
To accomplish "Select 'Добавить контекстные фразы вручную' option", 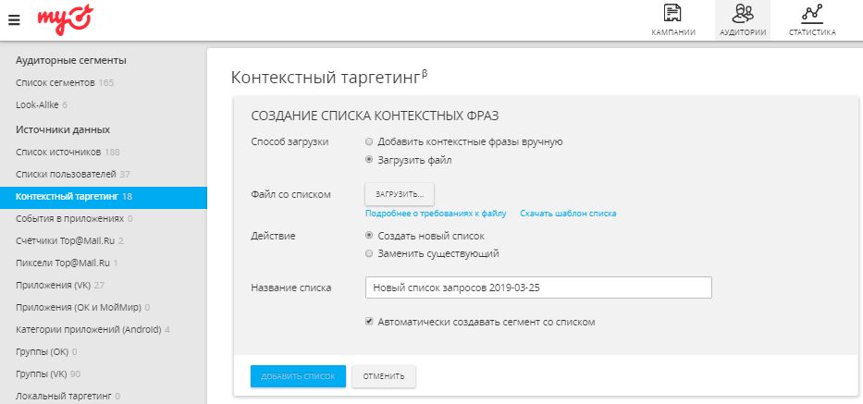I will [x=370, y=142].
